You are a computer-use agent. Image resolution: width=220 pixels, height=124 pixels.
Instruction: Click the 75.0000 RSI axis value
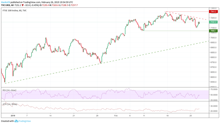[x=214, y=89]
